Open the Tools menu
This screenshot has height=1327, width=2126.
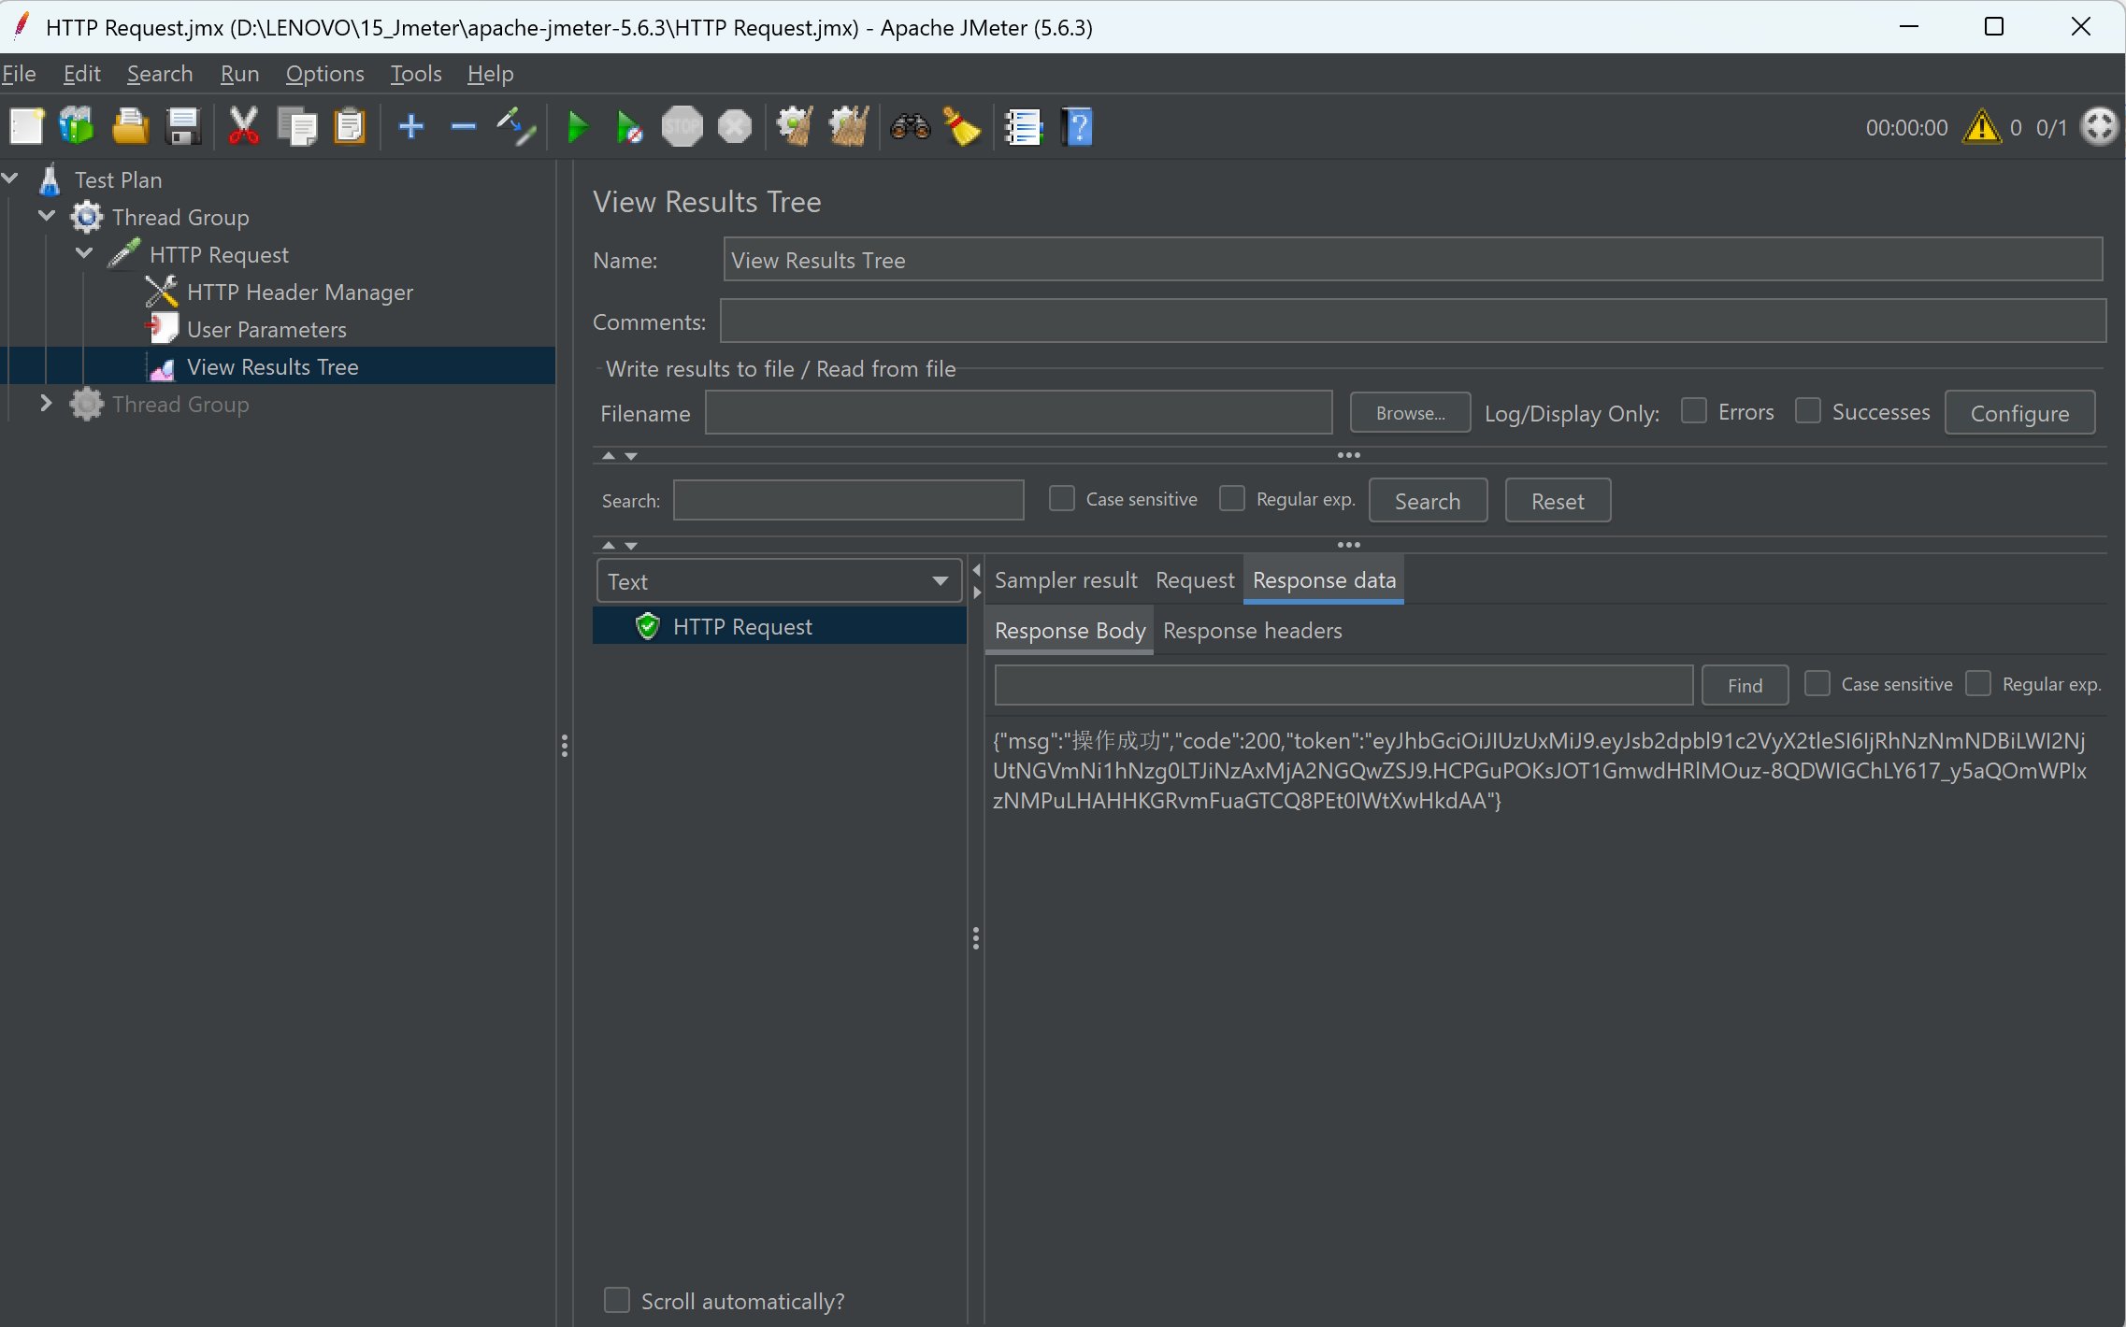(x=415, y=73)
